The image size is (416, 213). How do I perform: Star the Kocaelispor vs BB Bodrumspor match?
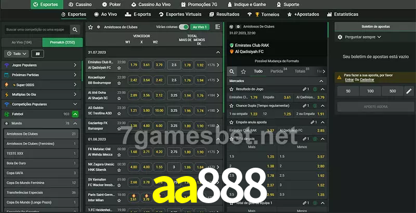[120, 82]
